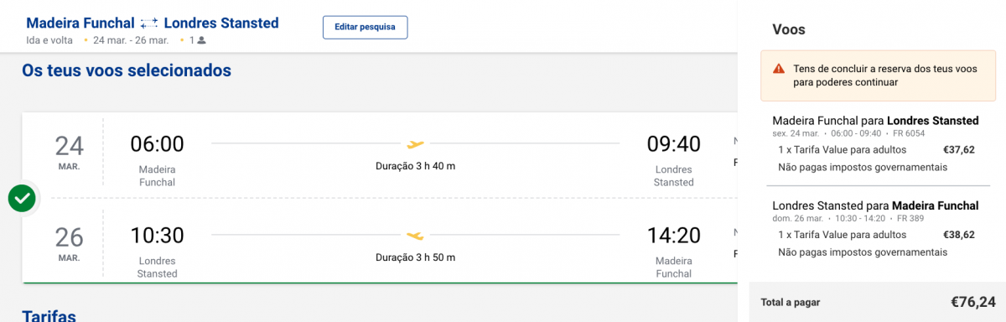This screenshot has height=322, width=1006.
Task: Click the green checkmark selected-flights icon
Action: pos(23,199)
